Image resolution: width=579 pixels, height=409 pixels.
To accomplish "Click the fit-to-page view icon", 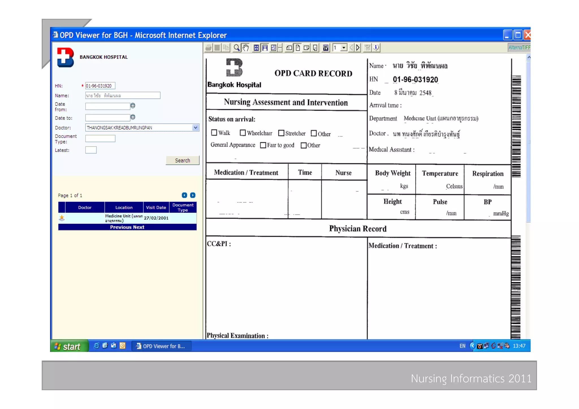I will 256,48.
